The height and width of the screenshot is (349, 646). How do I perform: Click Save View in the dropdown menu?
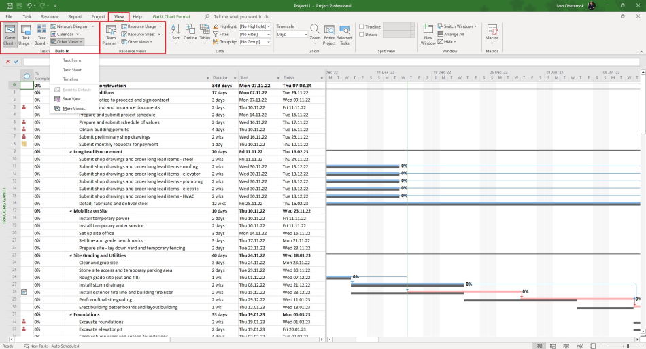point(73,99)
